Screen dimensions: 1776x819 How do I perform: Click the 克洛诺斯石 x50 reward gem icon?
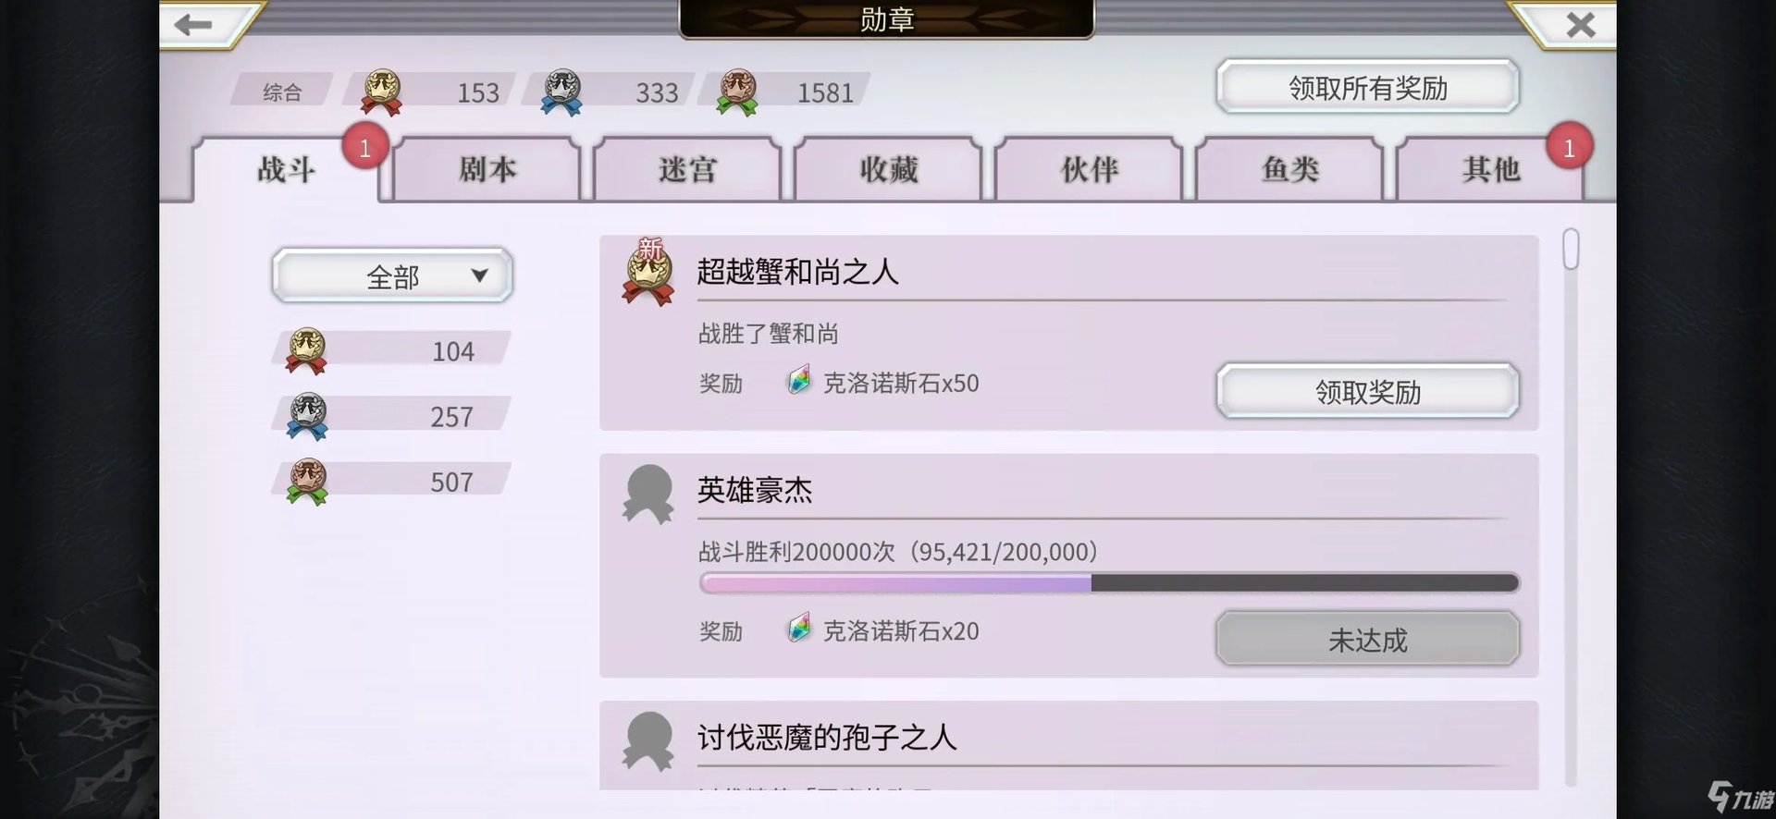[x=799, y=381]
